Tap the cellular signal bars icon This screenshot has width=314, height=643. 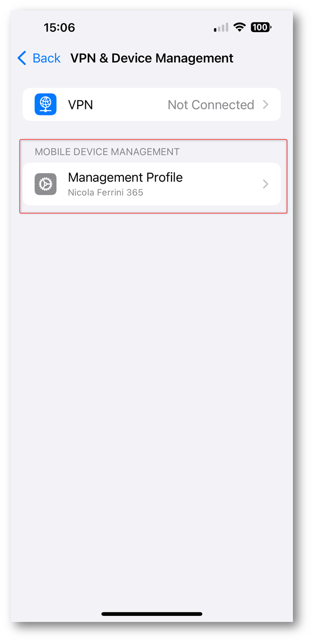coord(221,28)
